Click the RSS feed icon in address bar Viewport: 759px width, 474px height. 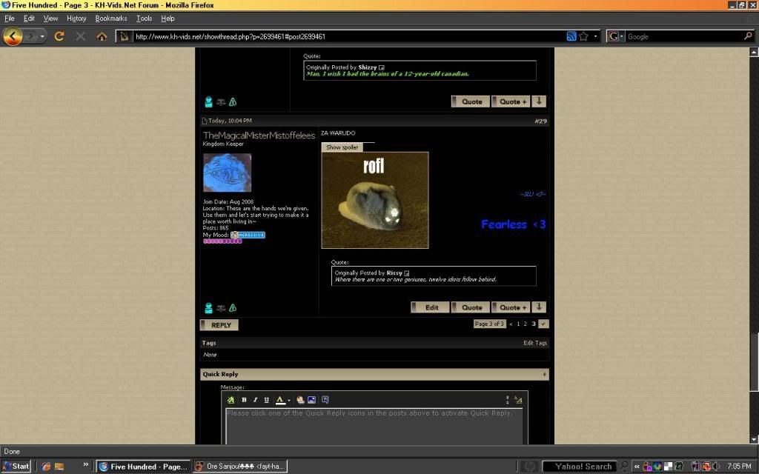point(571,36)
